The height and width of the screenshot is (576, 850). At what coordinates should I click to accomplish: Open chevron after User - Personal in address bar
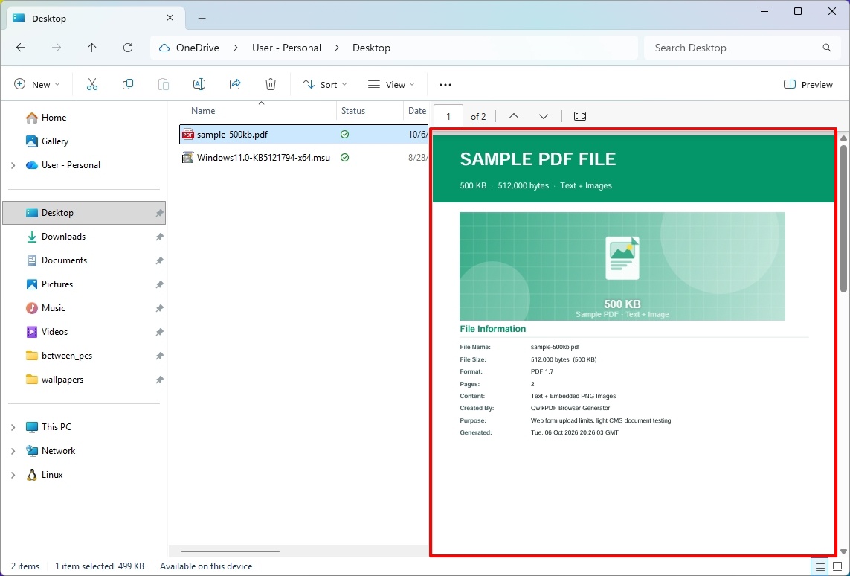pyautogui.click(x=337, y=48)
